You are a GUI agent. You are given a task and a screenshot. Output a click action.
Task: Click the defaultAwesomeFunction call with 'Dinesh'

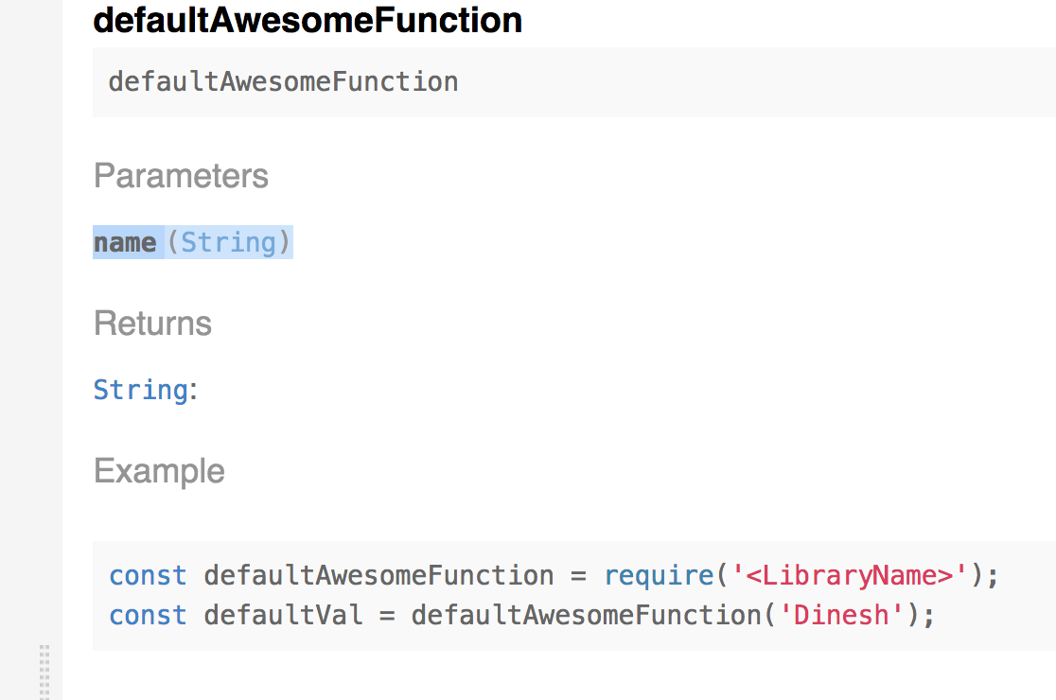[x=587, y=615]
